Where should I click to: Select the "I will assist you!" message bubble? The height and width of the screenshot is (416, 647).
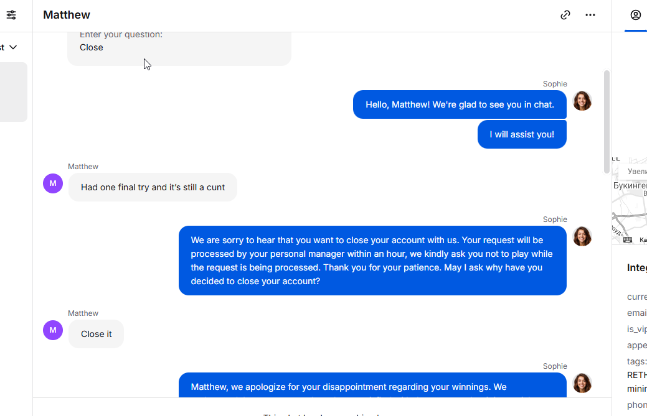tap(522, 134)
